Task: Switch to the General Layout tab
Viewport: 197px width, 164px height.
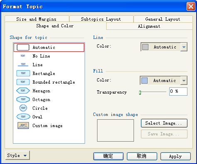Action: tap(163, 19)
